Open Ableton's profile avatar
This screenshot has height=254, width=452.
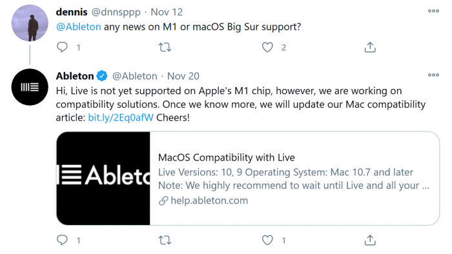pos(30,87)
